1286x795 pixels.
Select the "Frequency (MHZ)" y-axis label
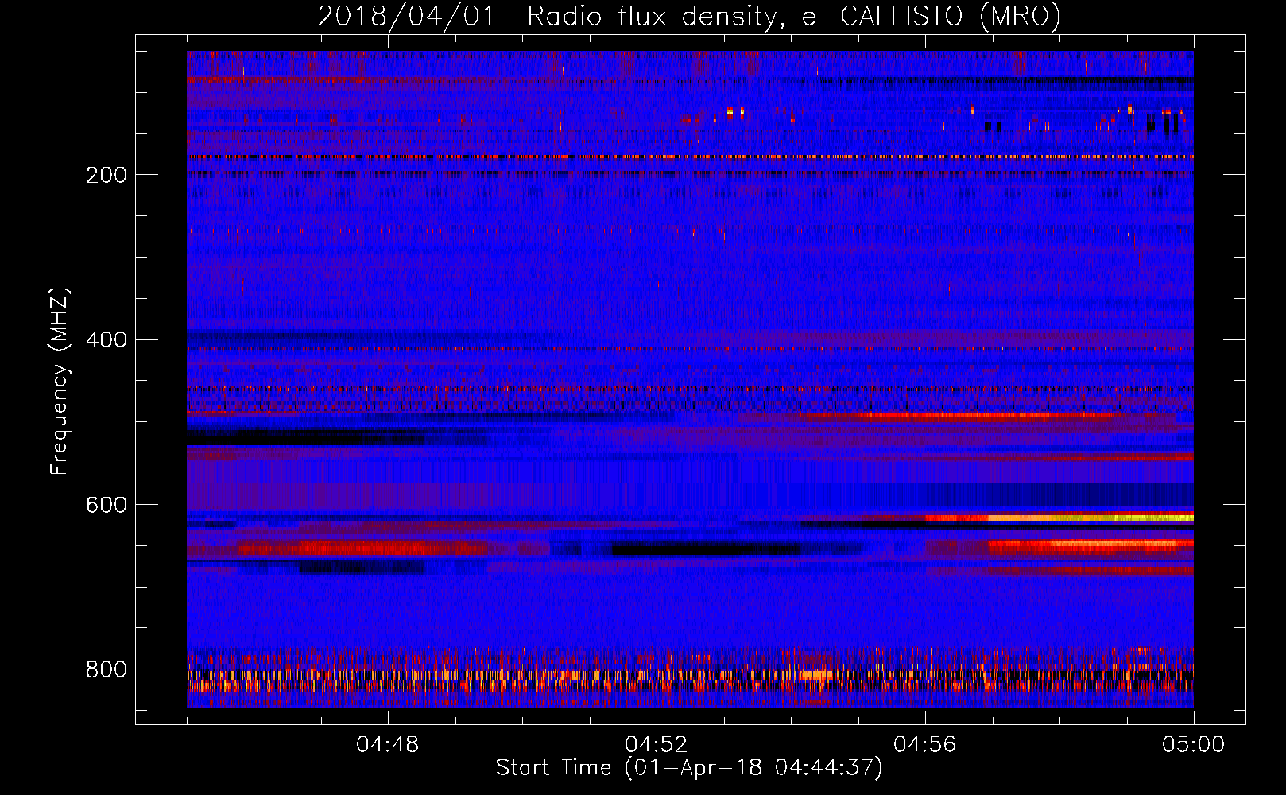(x=60, y=381)
